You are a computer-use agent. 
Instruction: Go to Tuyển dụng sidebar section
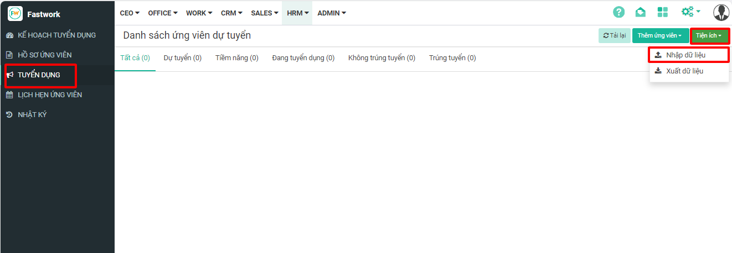[x=39, y=75]
